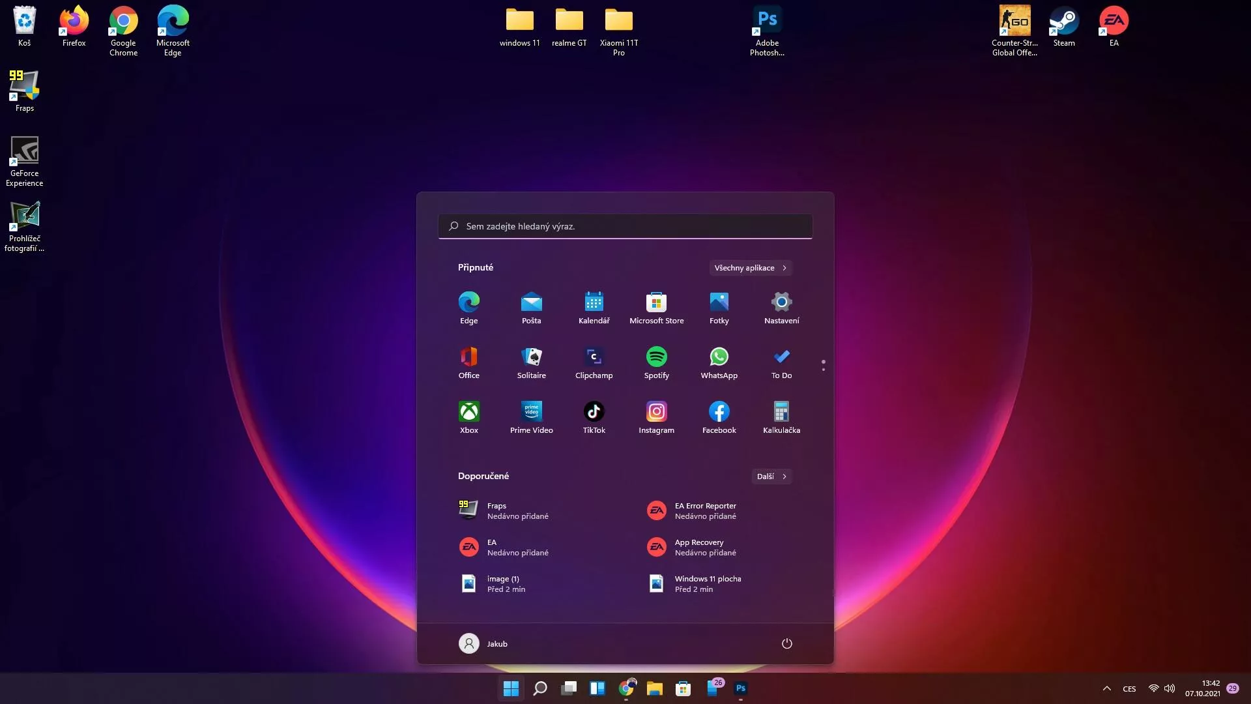Launch Prime Video app
The image size is (1251, 704).
coord(531,417)
